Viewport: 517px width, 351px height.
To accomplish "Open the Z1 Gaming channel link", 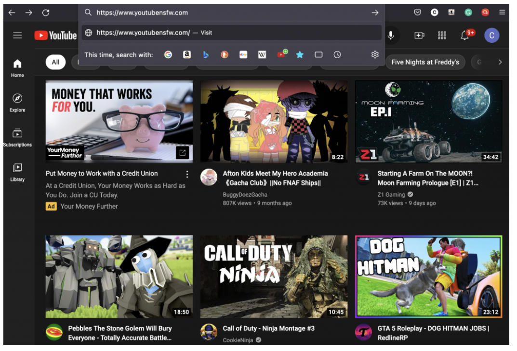I will [x=391, y=195].
